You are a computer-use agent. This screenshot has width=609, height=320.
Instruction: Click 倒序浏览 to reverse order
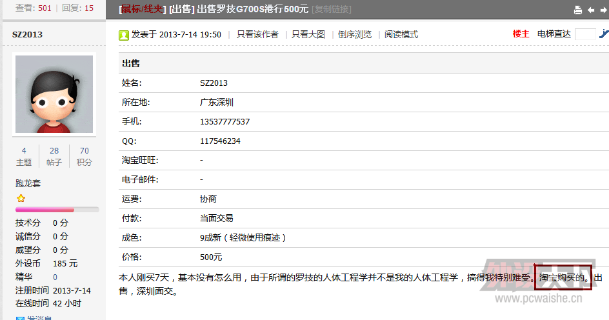[x=355, y=35]
